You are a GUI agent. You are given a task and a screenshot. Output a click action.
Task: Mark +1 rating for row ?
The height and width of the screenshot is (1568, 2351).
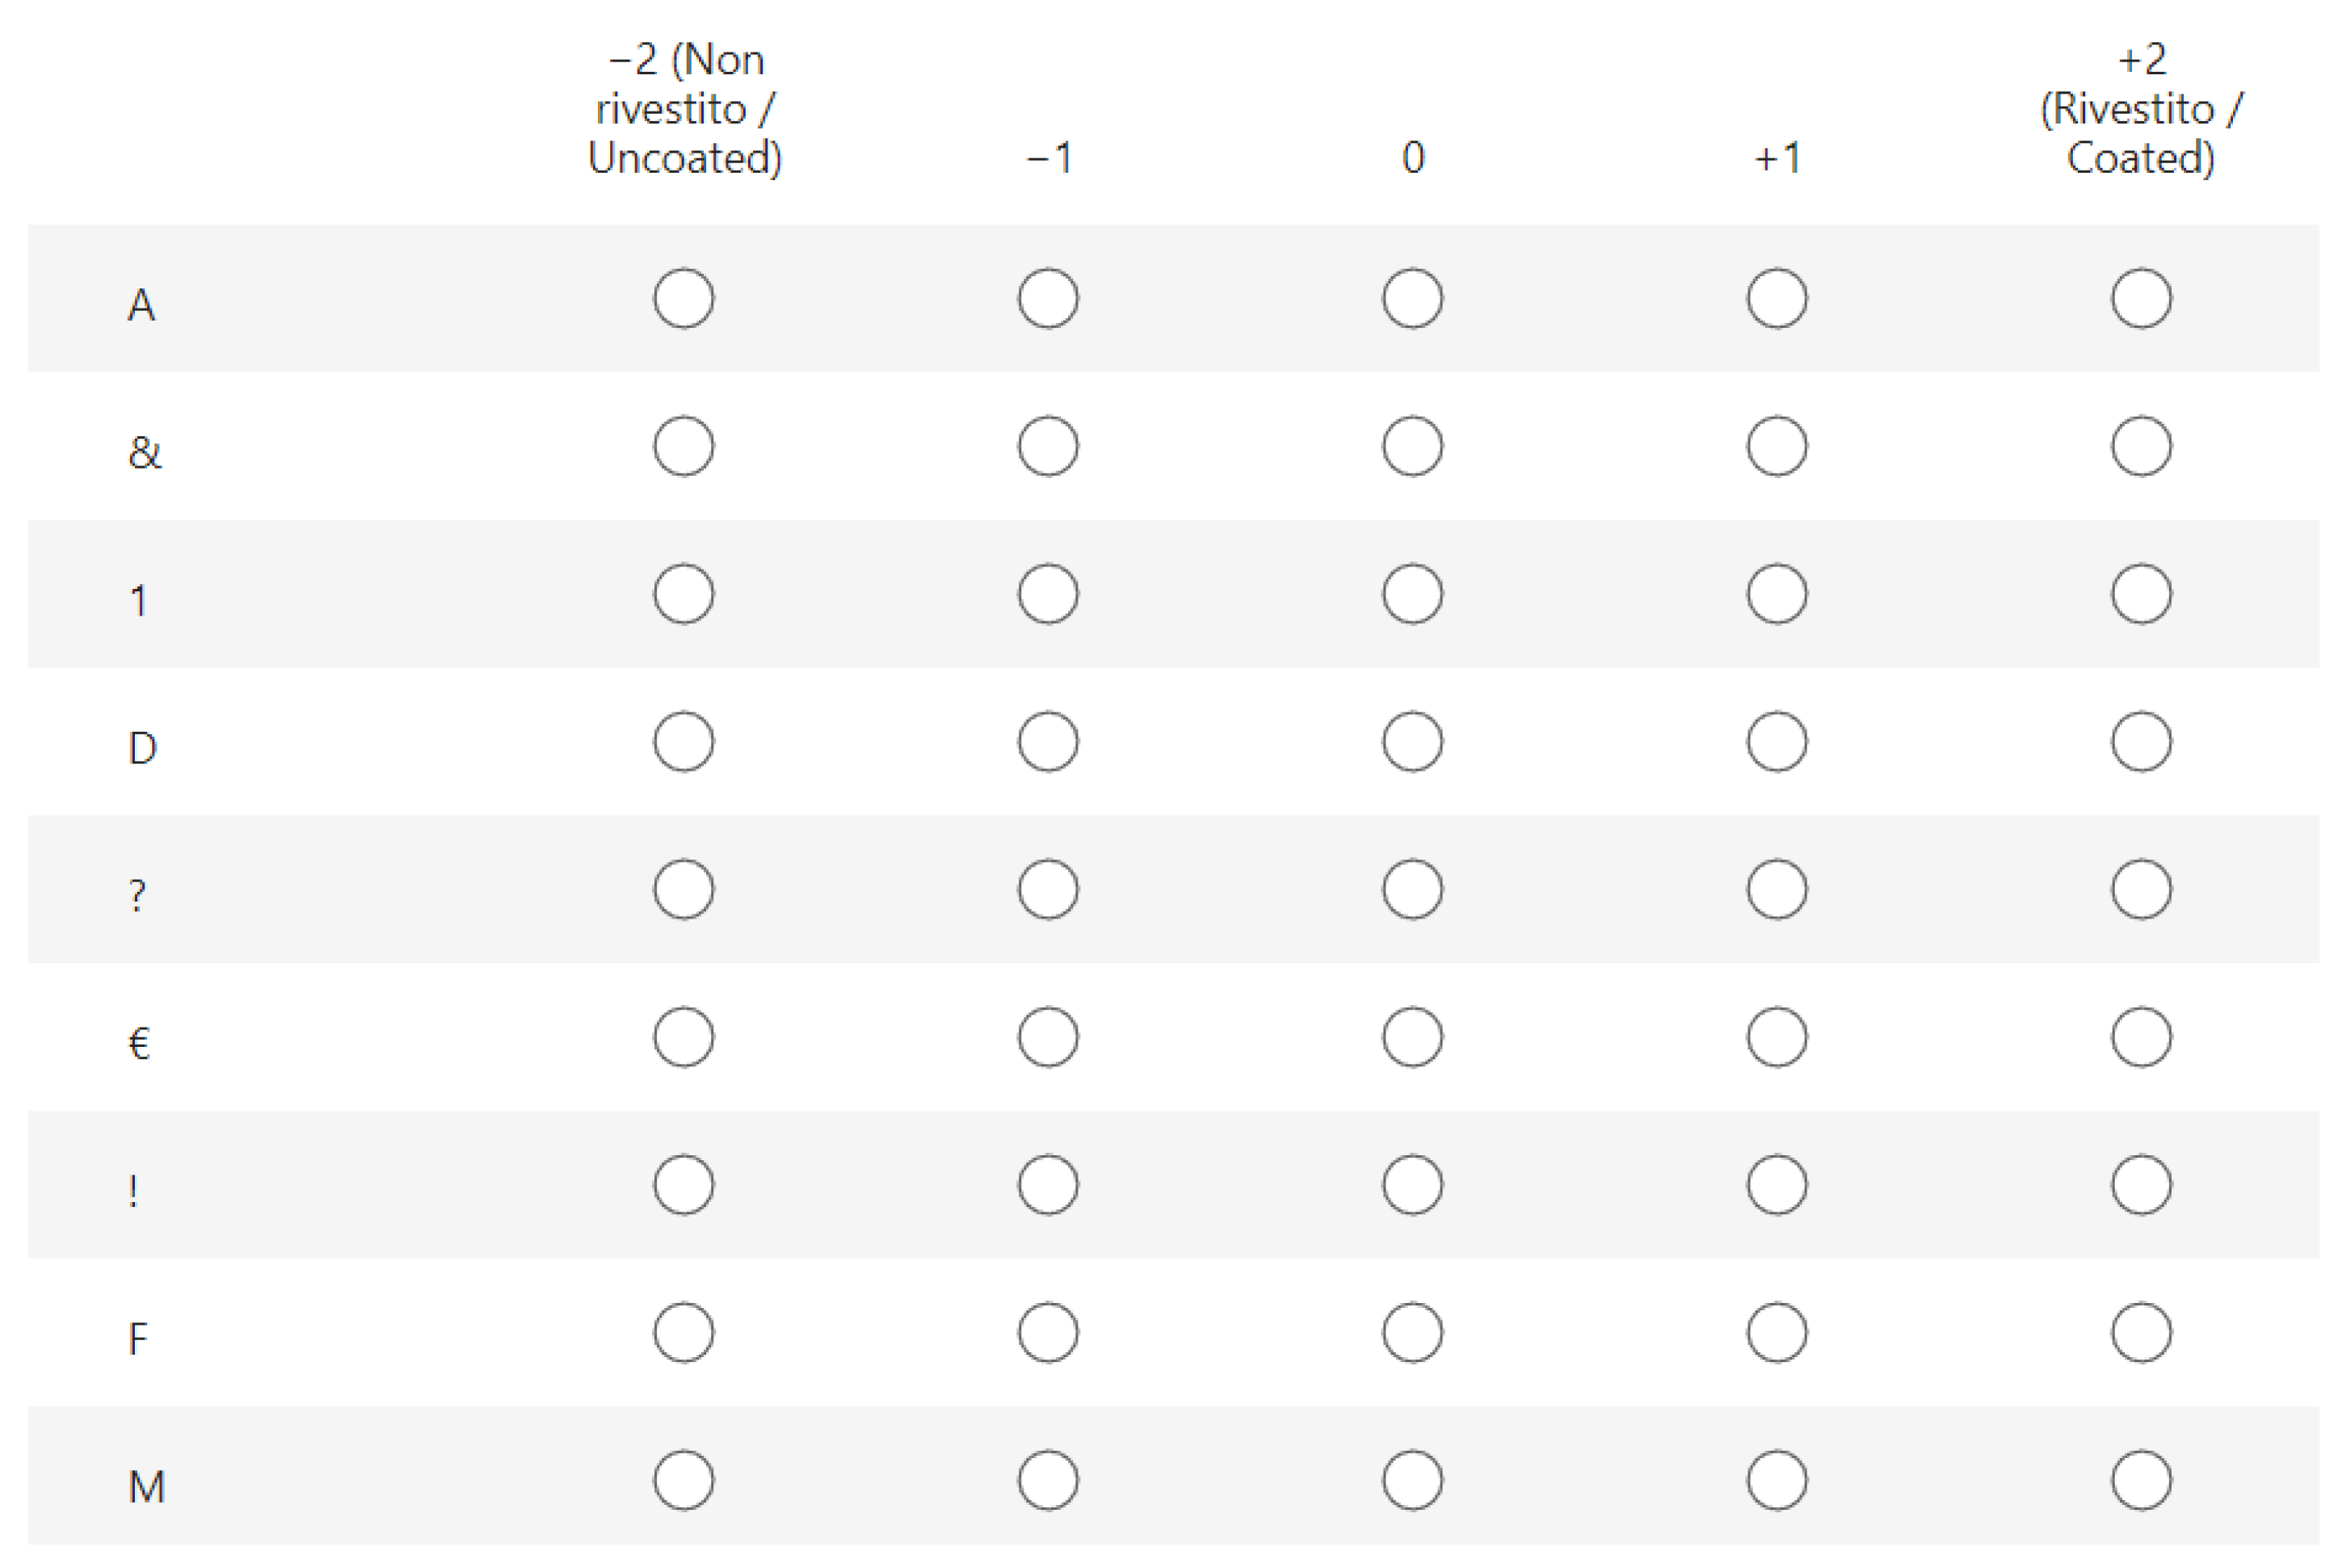pos(1777,889)
